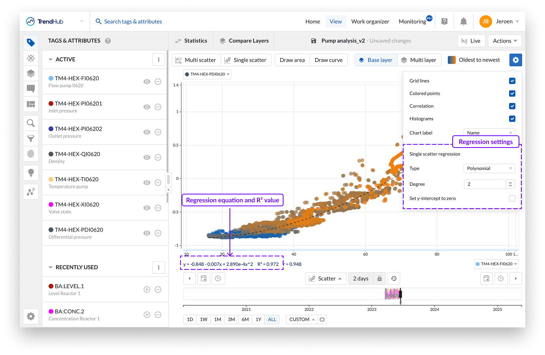Go to Work organizer in top menu
545x355 pixels.
click(370, 22)
